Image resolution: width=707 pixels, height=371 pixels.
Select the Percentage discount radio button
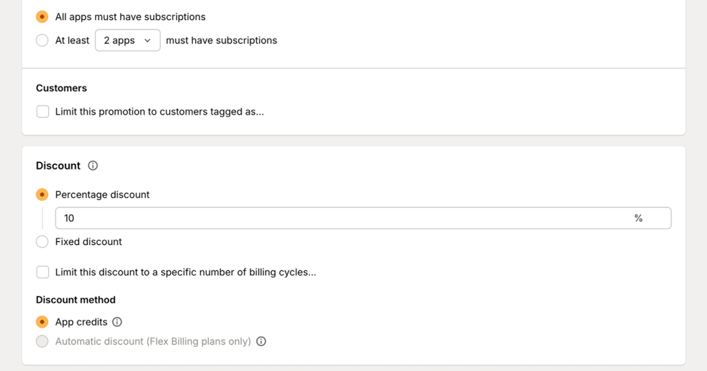coord(42,195)
